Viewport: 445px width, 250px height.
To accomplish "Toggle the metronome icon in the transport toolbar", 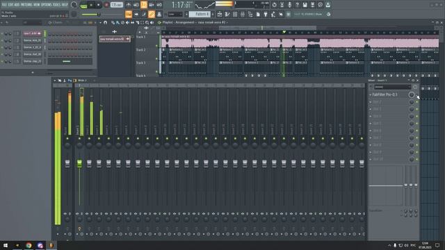I will coord(128,5).
